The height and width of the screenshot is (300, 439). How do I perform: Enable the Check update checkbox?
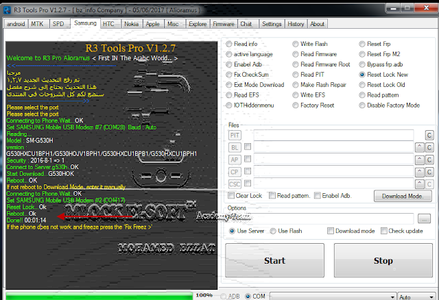(384, 231)
